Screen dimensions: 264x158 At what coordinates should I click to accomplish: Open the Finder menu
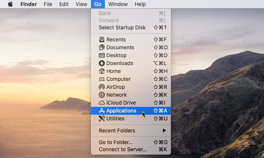point(29,4)
